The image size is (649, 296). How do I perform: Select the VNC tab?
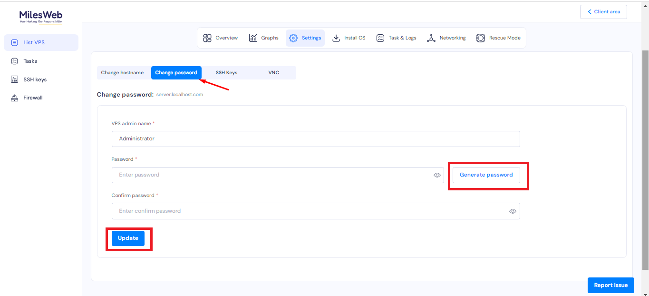[x=273, y=73]
